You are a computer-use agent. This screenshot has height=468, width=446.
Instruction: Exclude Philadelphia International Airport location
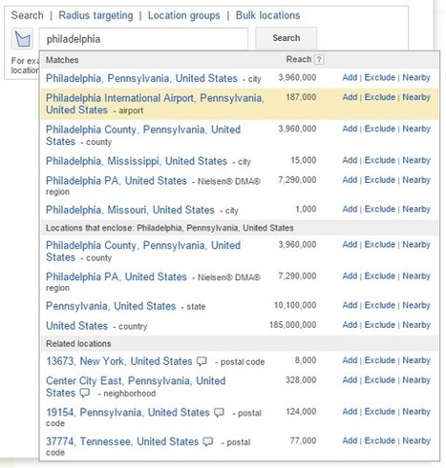point(379,97)
